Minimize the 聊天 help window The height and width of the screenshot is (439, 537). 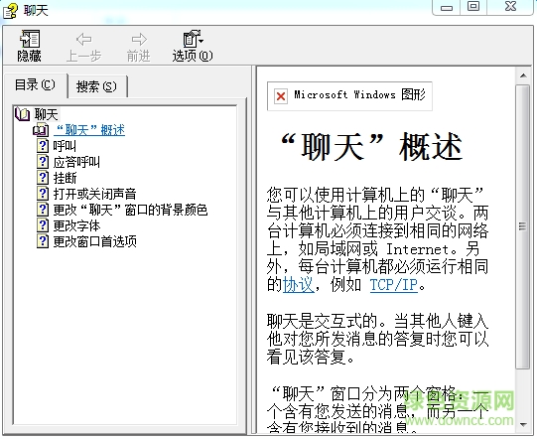pyautogui.click(x=447, y=7)
